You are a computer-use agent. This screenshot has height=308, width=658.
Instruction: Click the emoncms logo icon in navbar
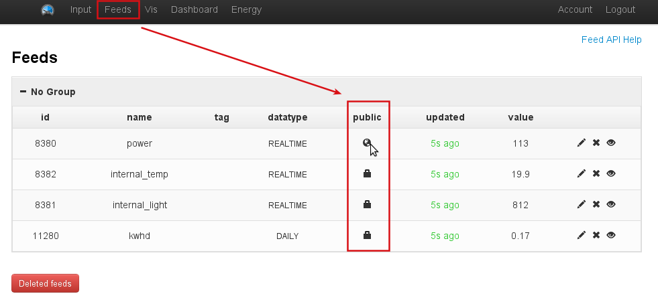coord(47,10)
